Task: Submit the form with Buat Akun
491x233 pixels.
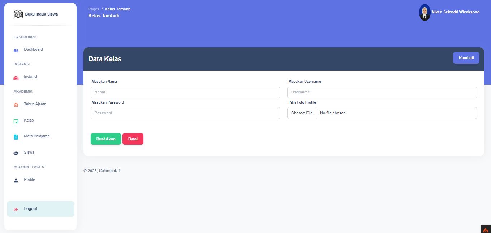Action: [x=105, y=139]
